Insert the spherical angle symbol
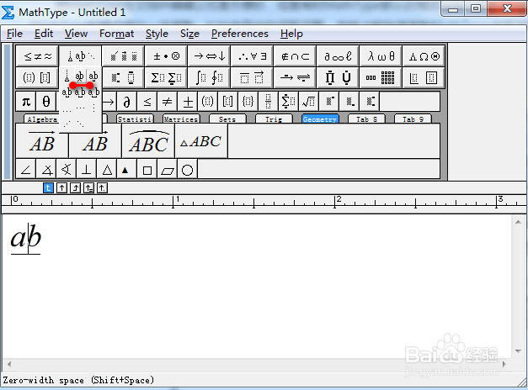This screenshot has height=390, width=528. click(x=67, y=169)
